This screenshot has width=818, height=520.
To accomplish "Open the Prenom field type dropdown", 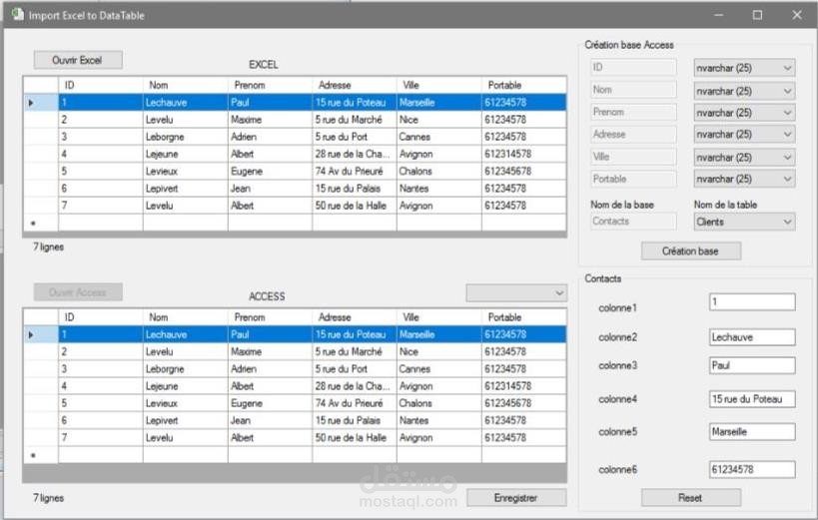I will pyautogui.click(x=744, y=113).
